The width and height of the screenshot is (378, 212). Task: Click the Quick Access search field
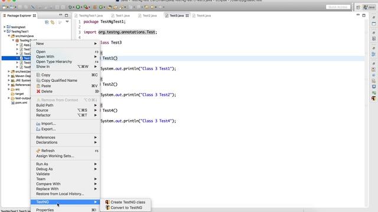click(338, 7)
